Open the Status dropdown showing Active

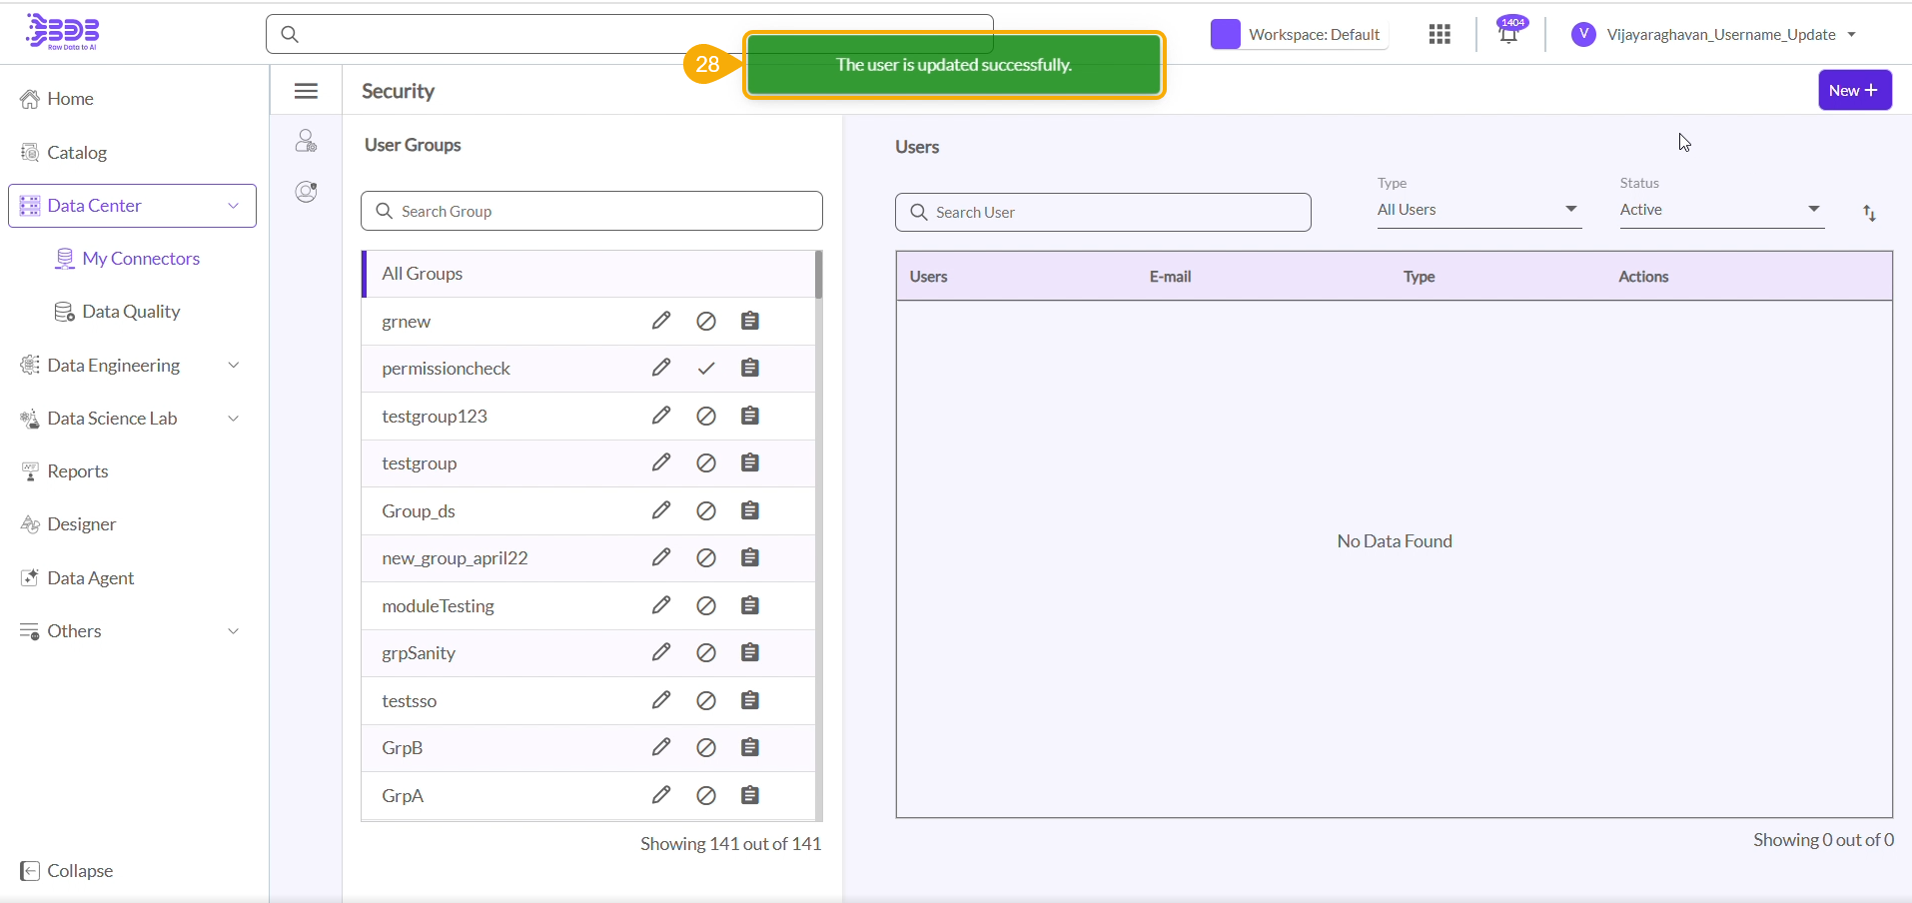1720,210
